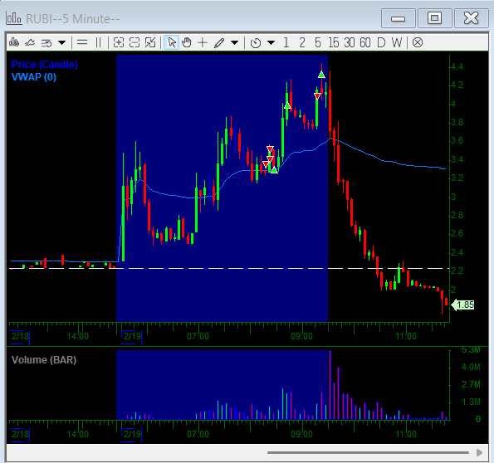The image size is (494, 463).
Task: Select the hand pan tool
Action: click(187, 42)
